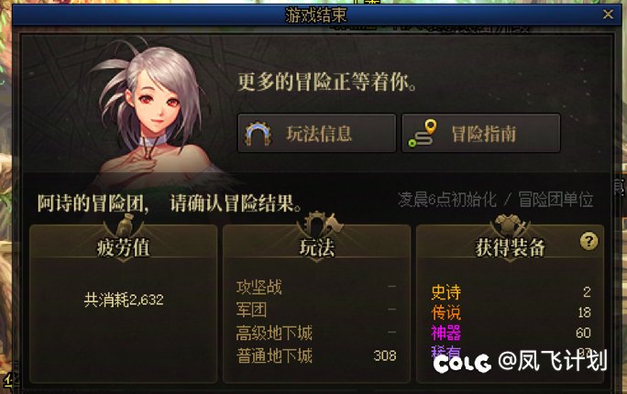Click the 传说 equipment count row

click(x=511, y=312)
